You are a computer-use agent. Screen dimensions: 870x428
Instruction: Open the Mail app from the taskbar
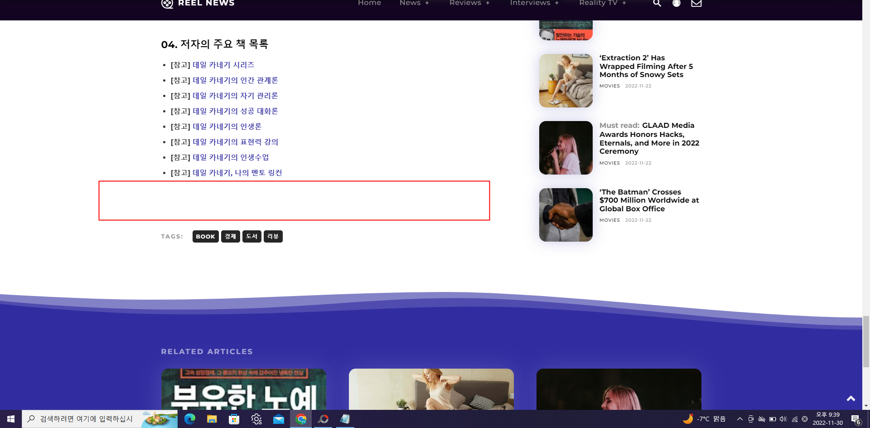(279, 419)
